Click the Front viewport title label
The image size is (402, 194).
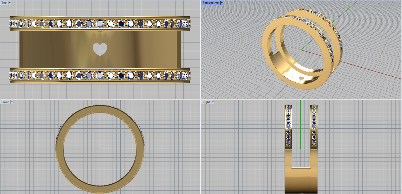pos(5,102)
